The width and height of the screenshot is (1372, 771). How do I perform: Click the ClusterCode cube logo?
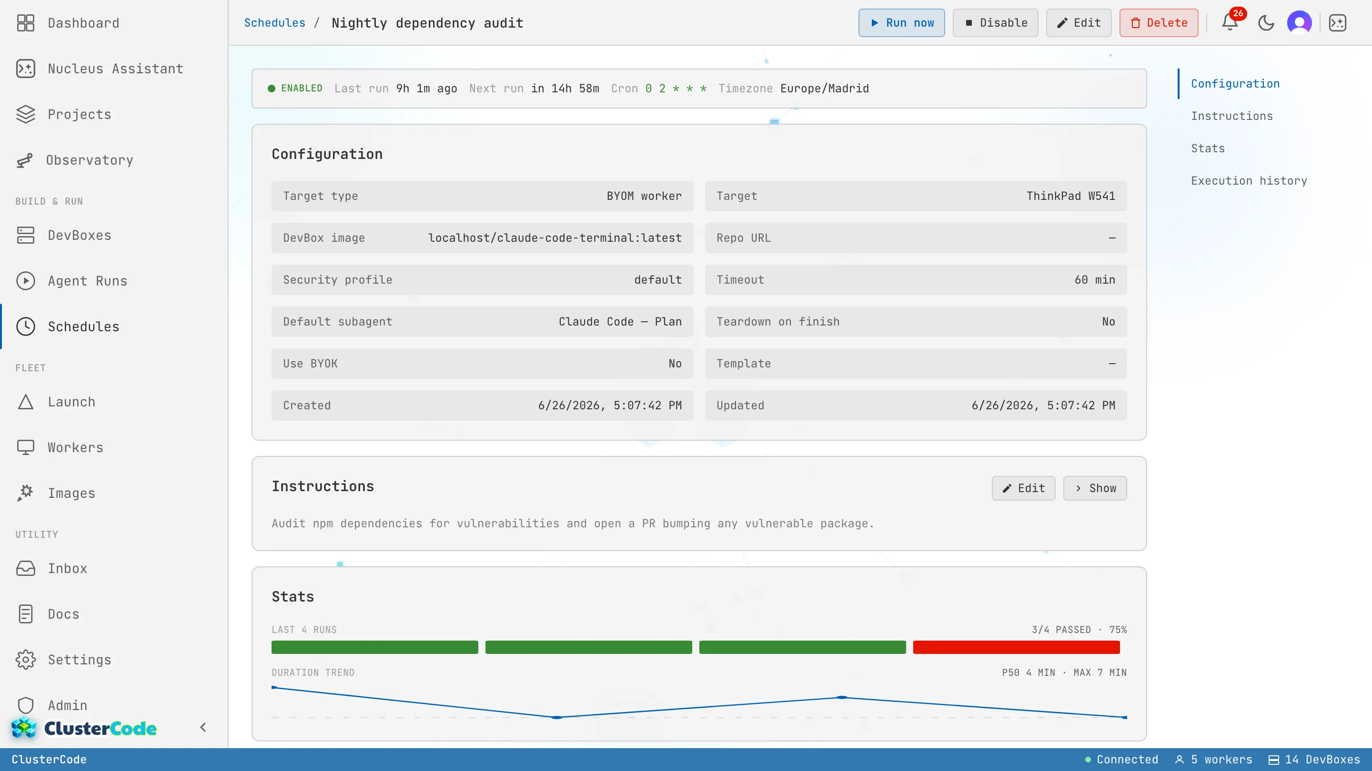pyautogui.click(x=24, y=728)
